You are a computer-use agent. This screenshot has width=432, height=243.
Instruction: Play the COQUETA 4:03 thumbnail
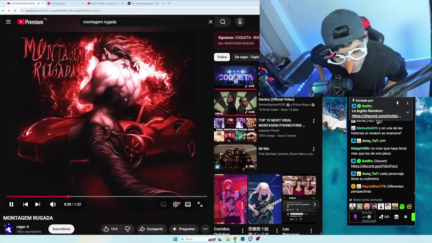pyautogui.click(x=235, y=78)
